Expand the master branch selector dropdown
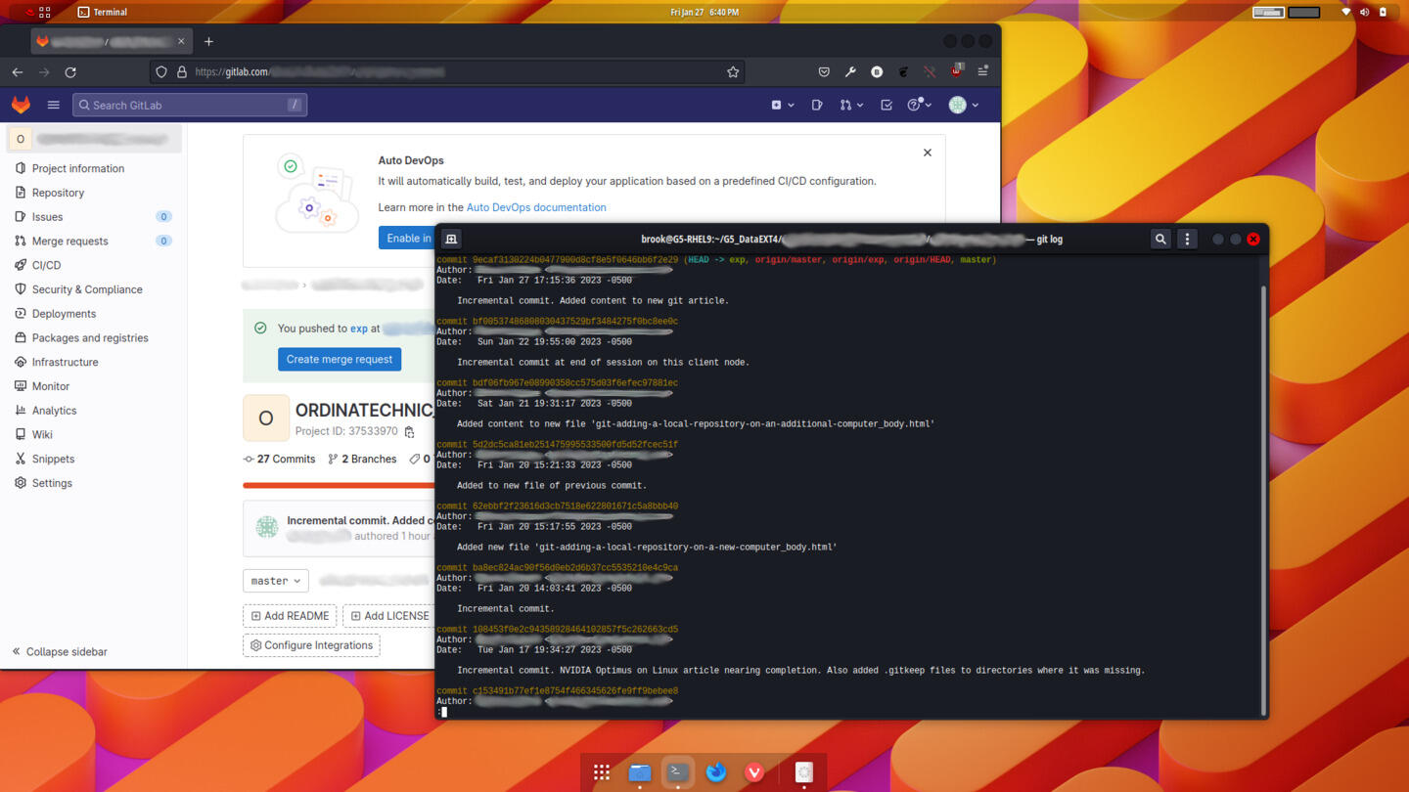Screen dimensions: 1409x792 (x=276, y=581)
